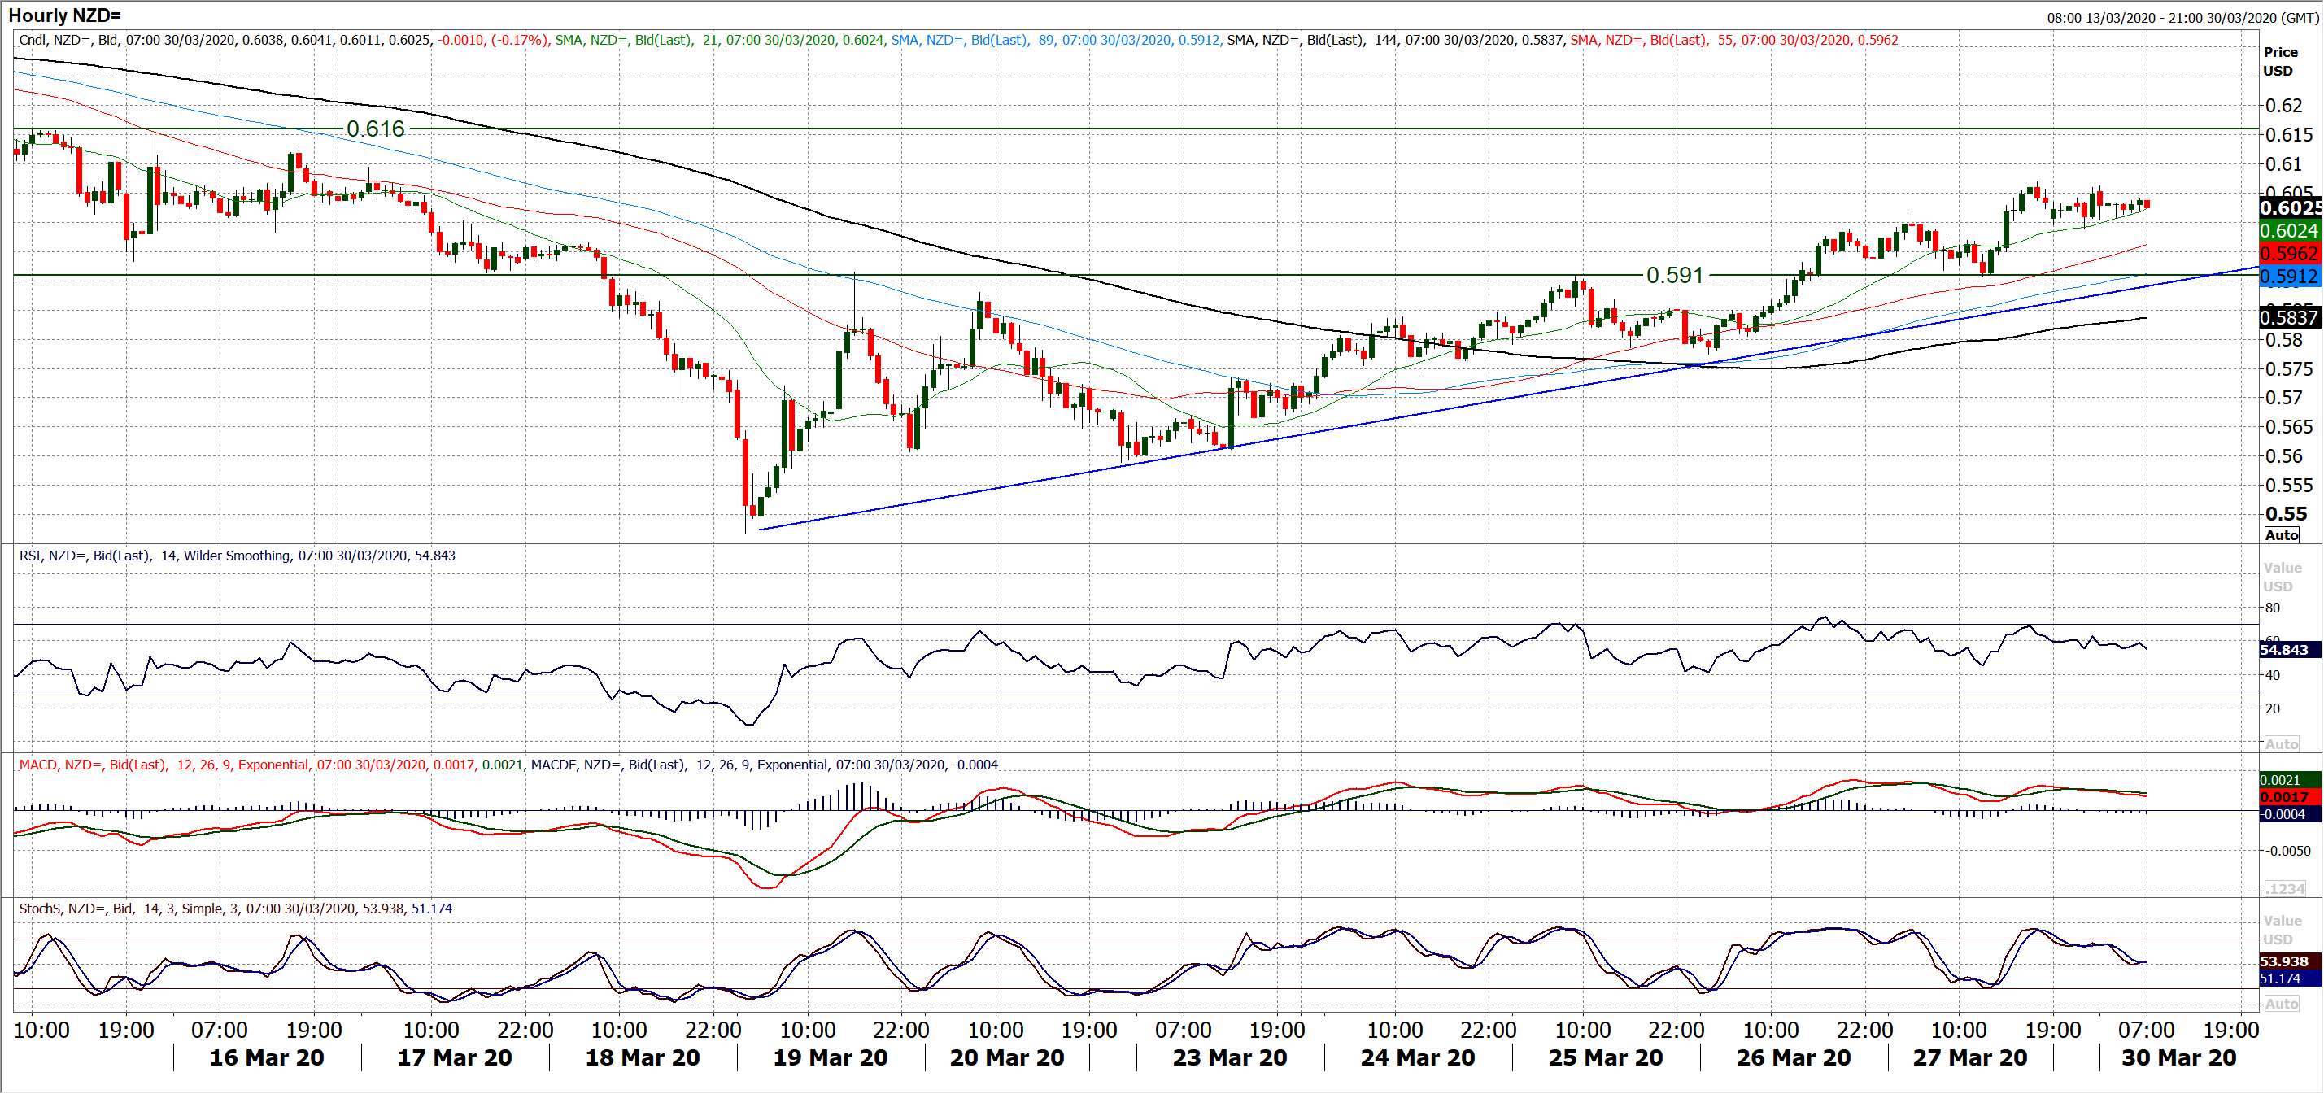Click the 0.616 horizontal line label
This screenshot has height=1094, width=2324.
point(375,129)
